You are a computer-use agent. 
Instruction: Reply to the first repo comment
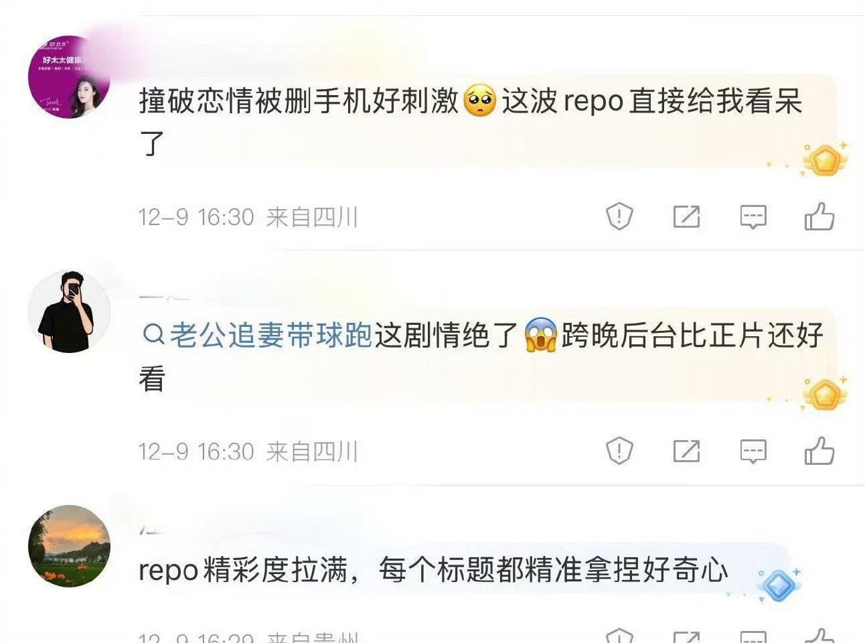click(x=753, y=217)
